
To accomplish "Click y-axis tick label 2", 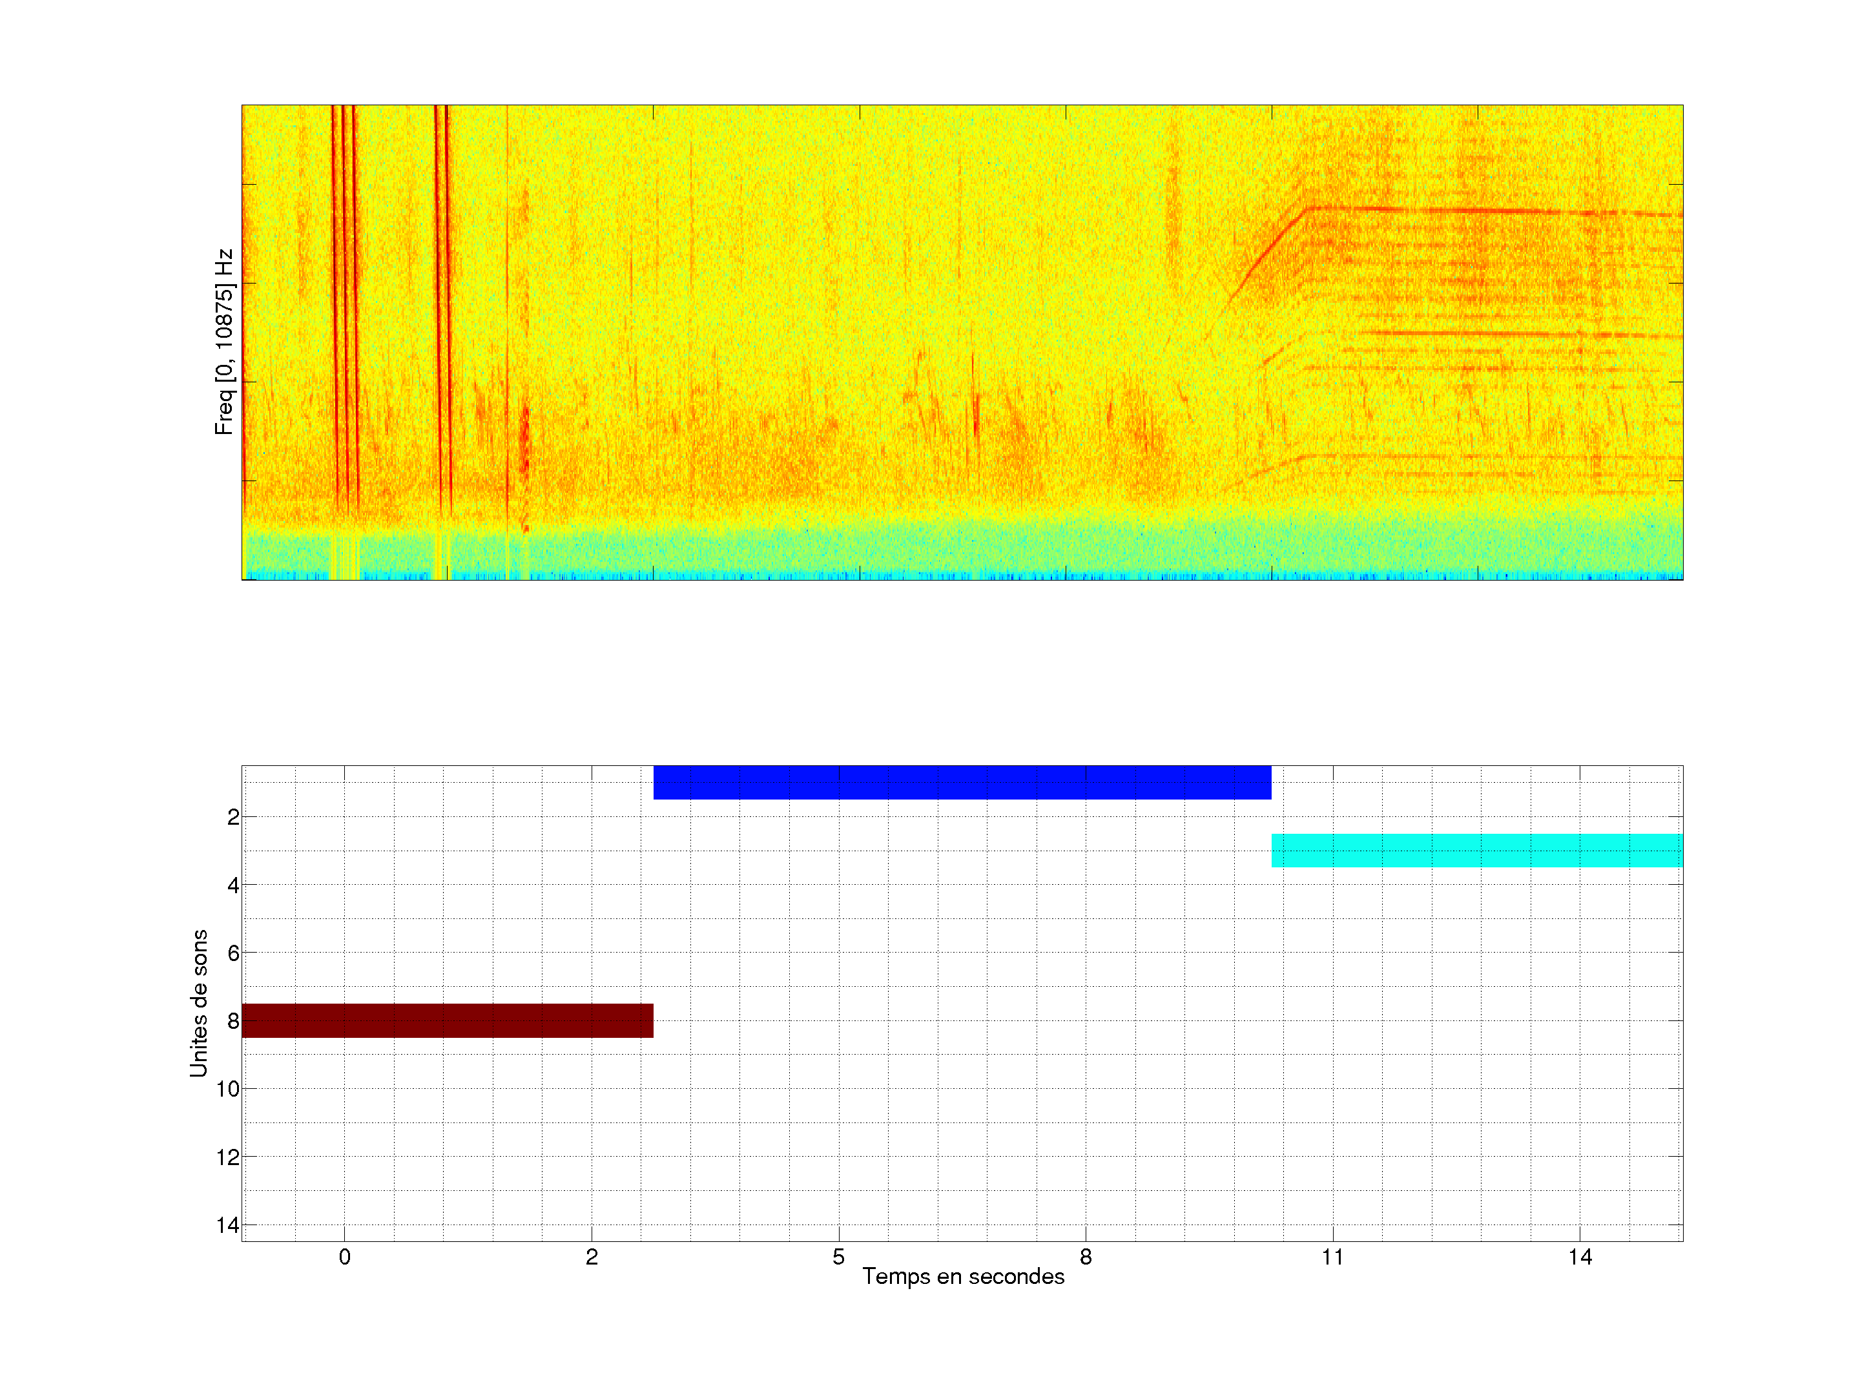I will click(x=233, y=818).
